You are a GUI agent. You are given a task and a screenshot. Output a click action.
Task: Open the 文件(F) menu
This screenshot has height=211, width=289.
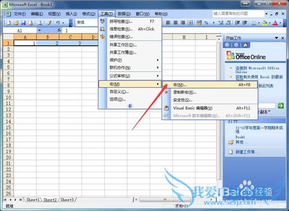(20, 14)
